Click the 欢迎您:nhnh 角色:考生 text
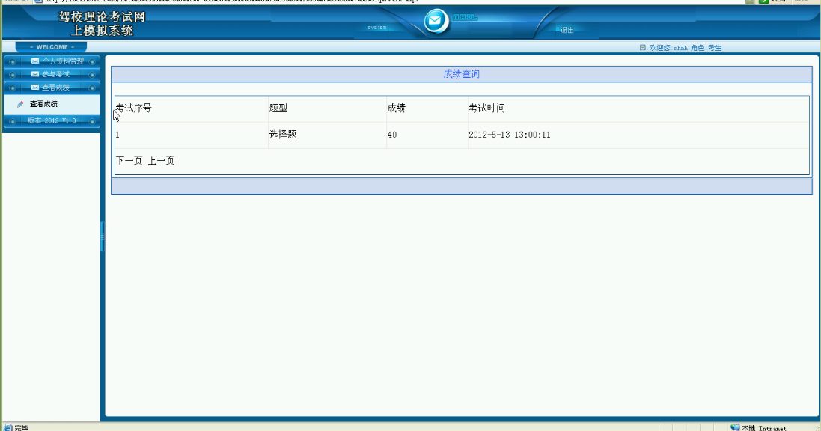The image size is (821, 431). [x=686, y=48]
